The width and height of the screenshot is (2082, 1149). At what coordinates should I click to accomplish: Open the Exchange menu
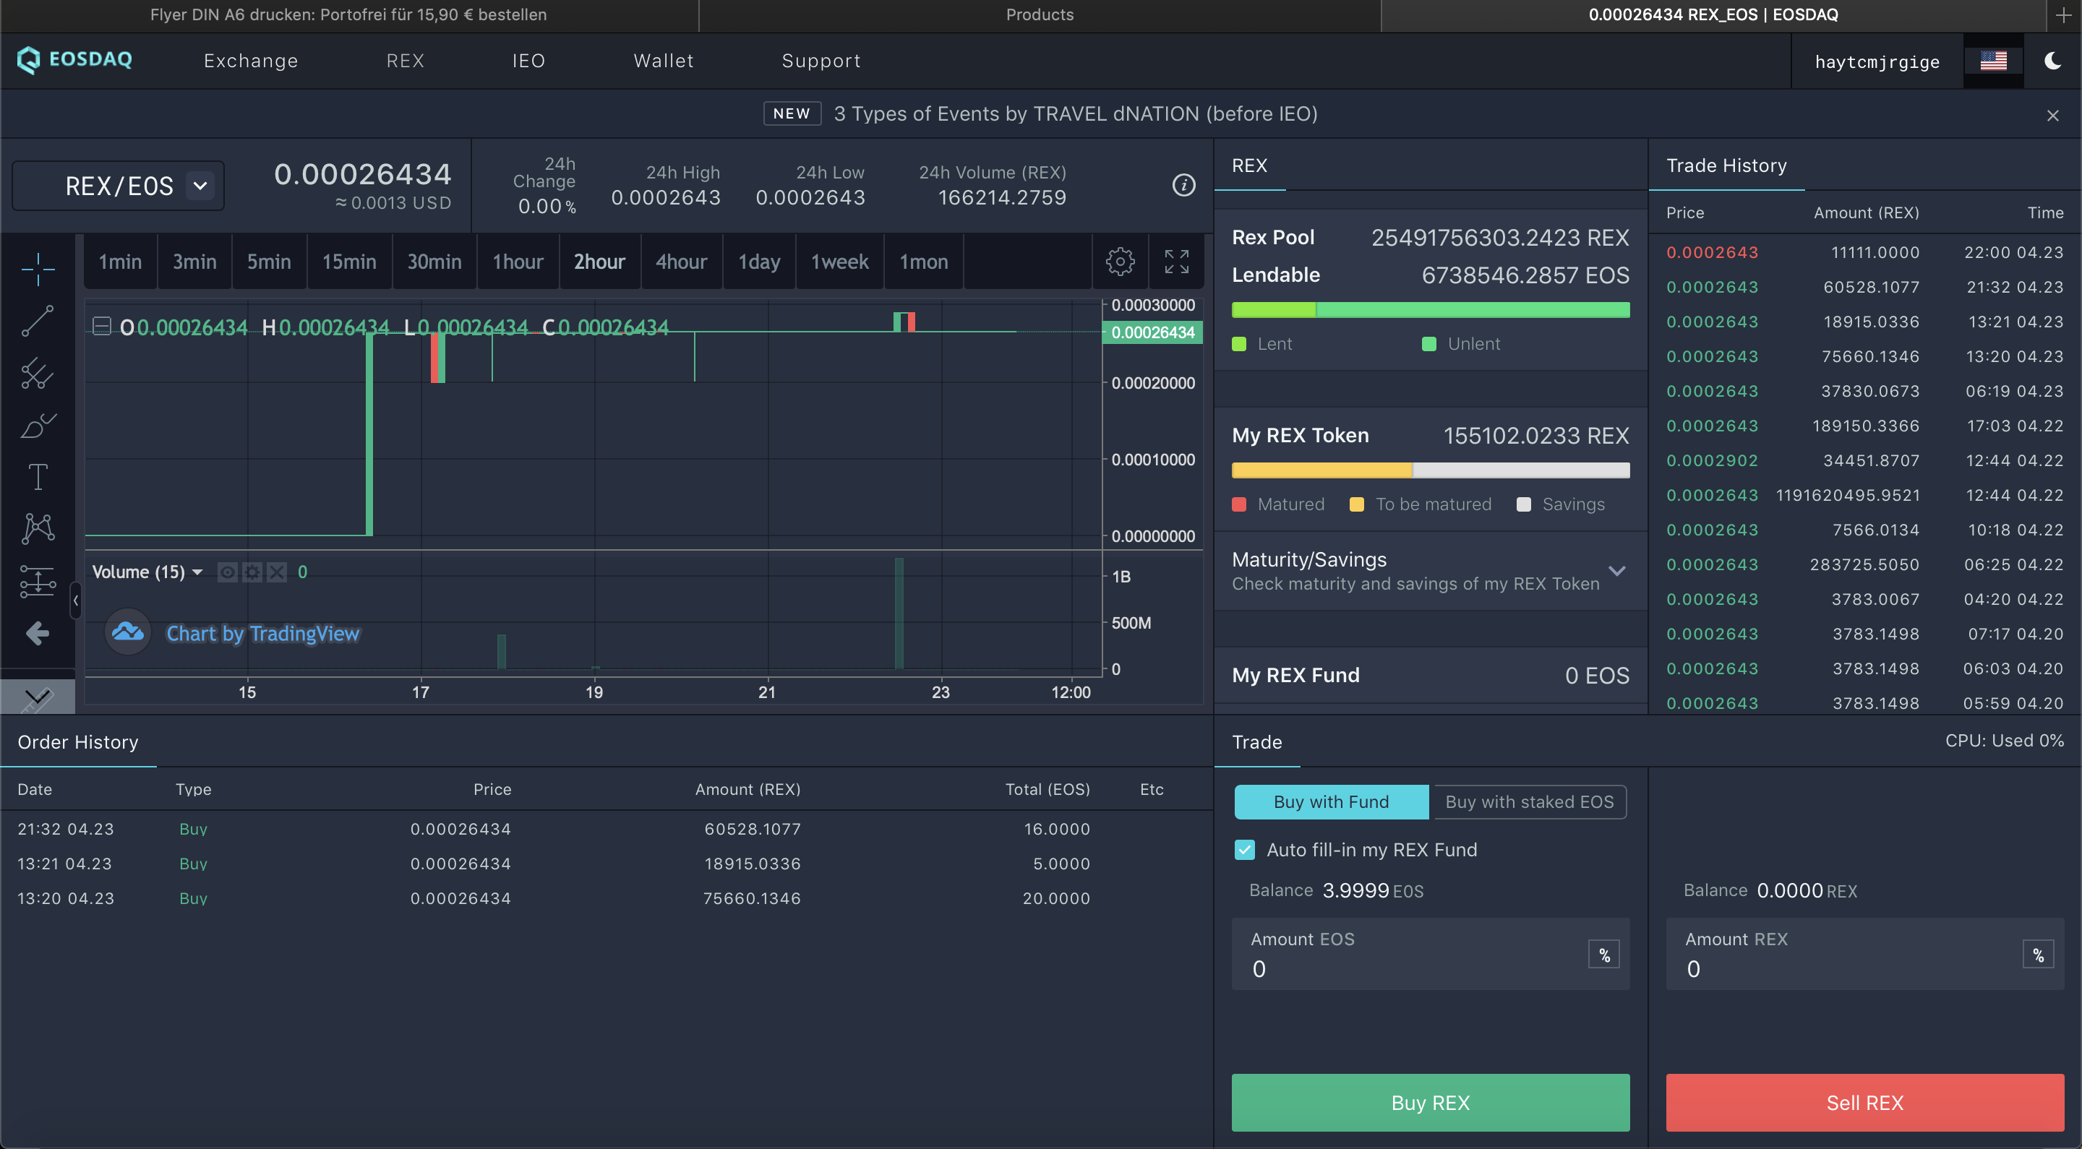point(251,61)
